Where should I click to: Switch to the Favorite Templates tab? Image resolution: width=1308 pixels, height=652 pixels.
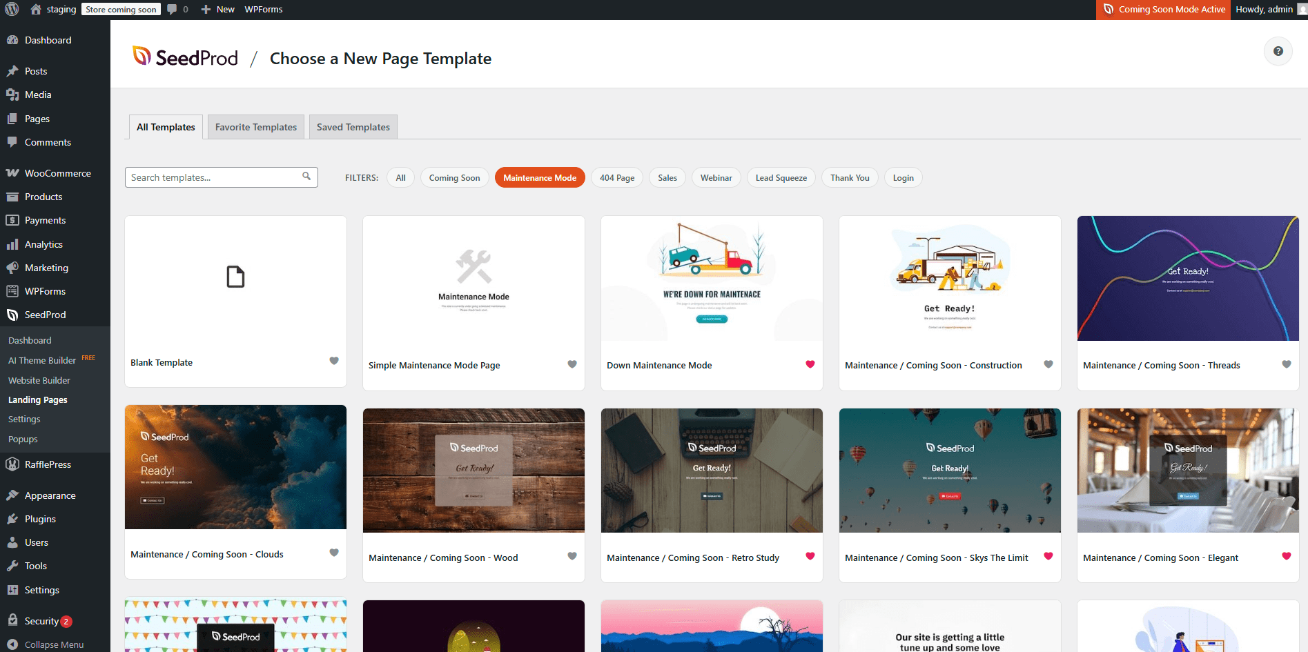255,127
